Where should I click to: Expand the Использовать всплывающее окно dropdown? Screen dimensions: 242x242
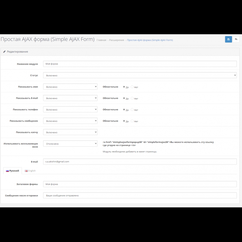click(x=70, y=144)
